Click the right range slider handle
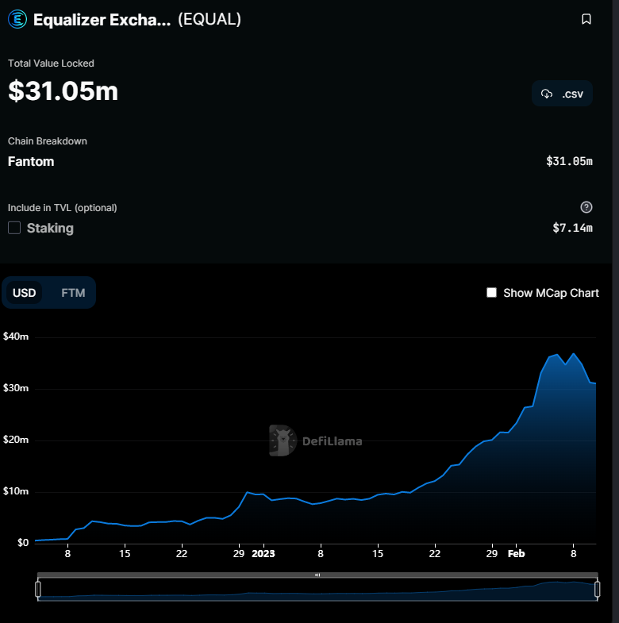 [597, 589]
